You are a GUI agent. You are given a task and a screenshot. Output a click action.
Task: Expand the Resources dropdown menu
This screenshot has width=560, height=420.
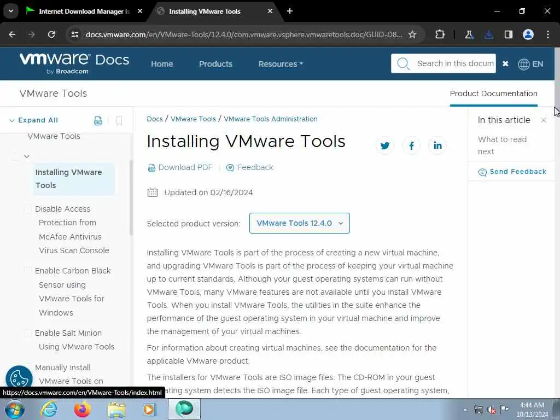(281, 64)
